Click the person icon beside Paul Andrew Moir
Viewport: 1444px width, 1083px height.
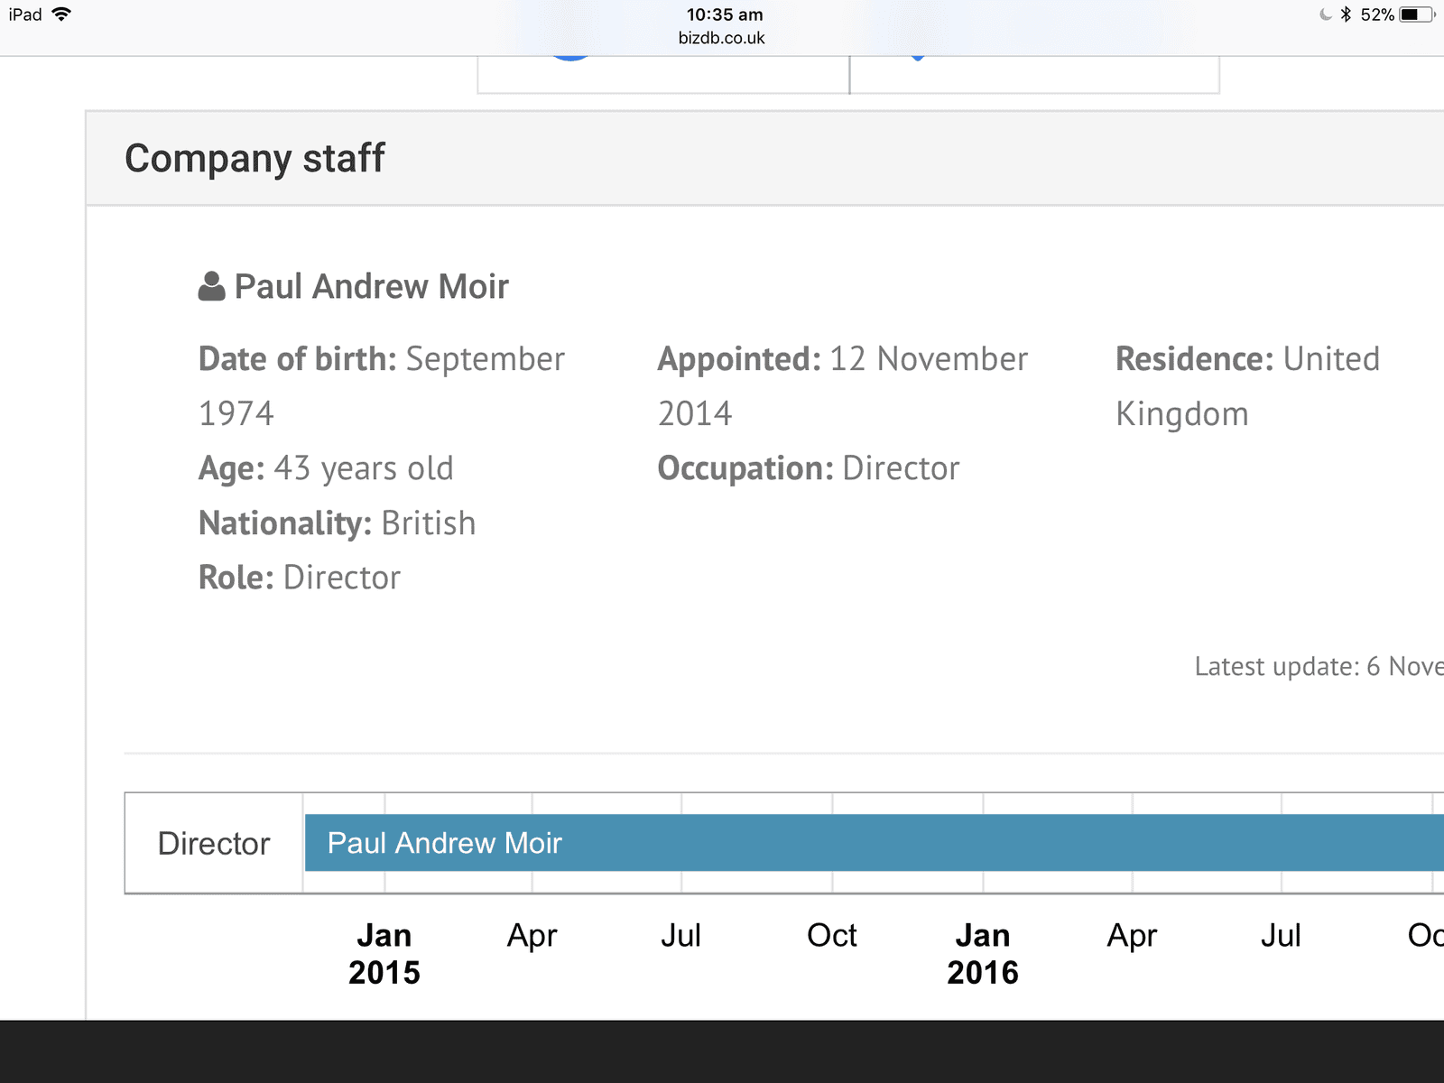point(211,287)
